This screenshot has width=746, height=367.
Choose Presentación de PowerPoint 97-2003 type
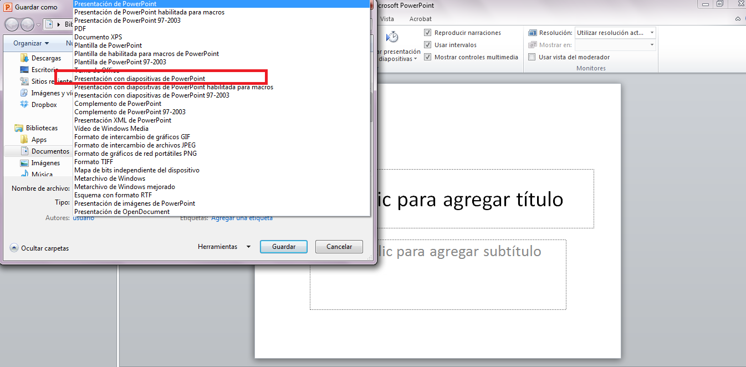point(222,21)
